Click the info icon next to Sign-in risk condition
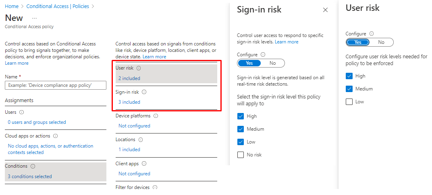432x195 pixels. 144,92
